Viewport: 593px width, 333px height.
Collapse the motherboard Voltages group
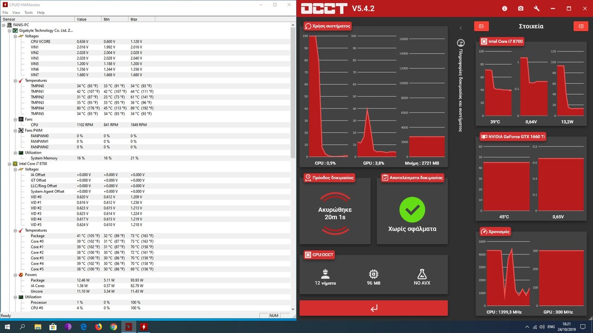[15, 36]
